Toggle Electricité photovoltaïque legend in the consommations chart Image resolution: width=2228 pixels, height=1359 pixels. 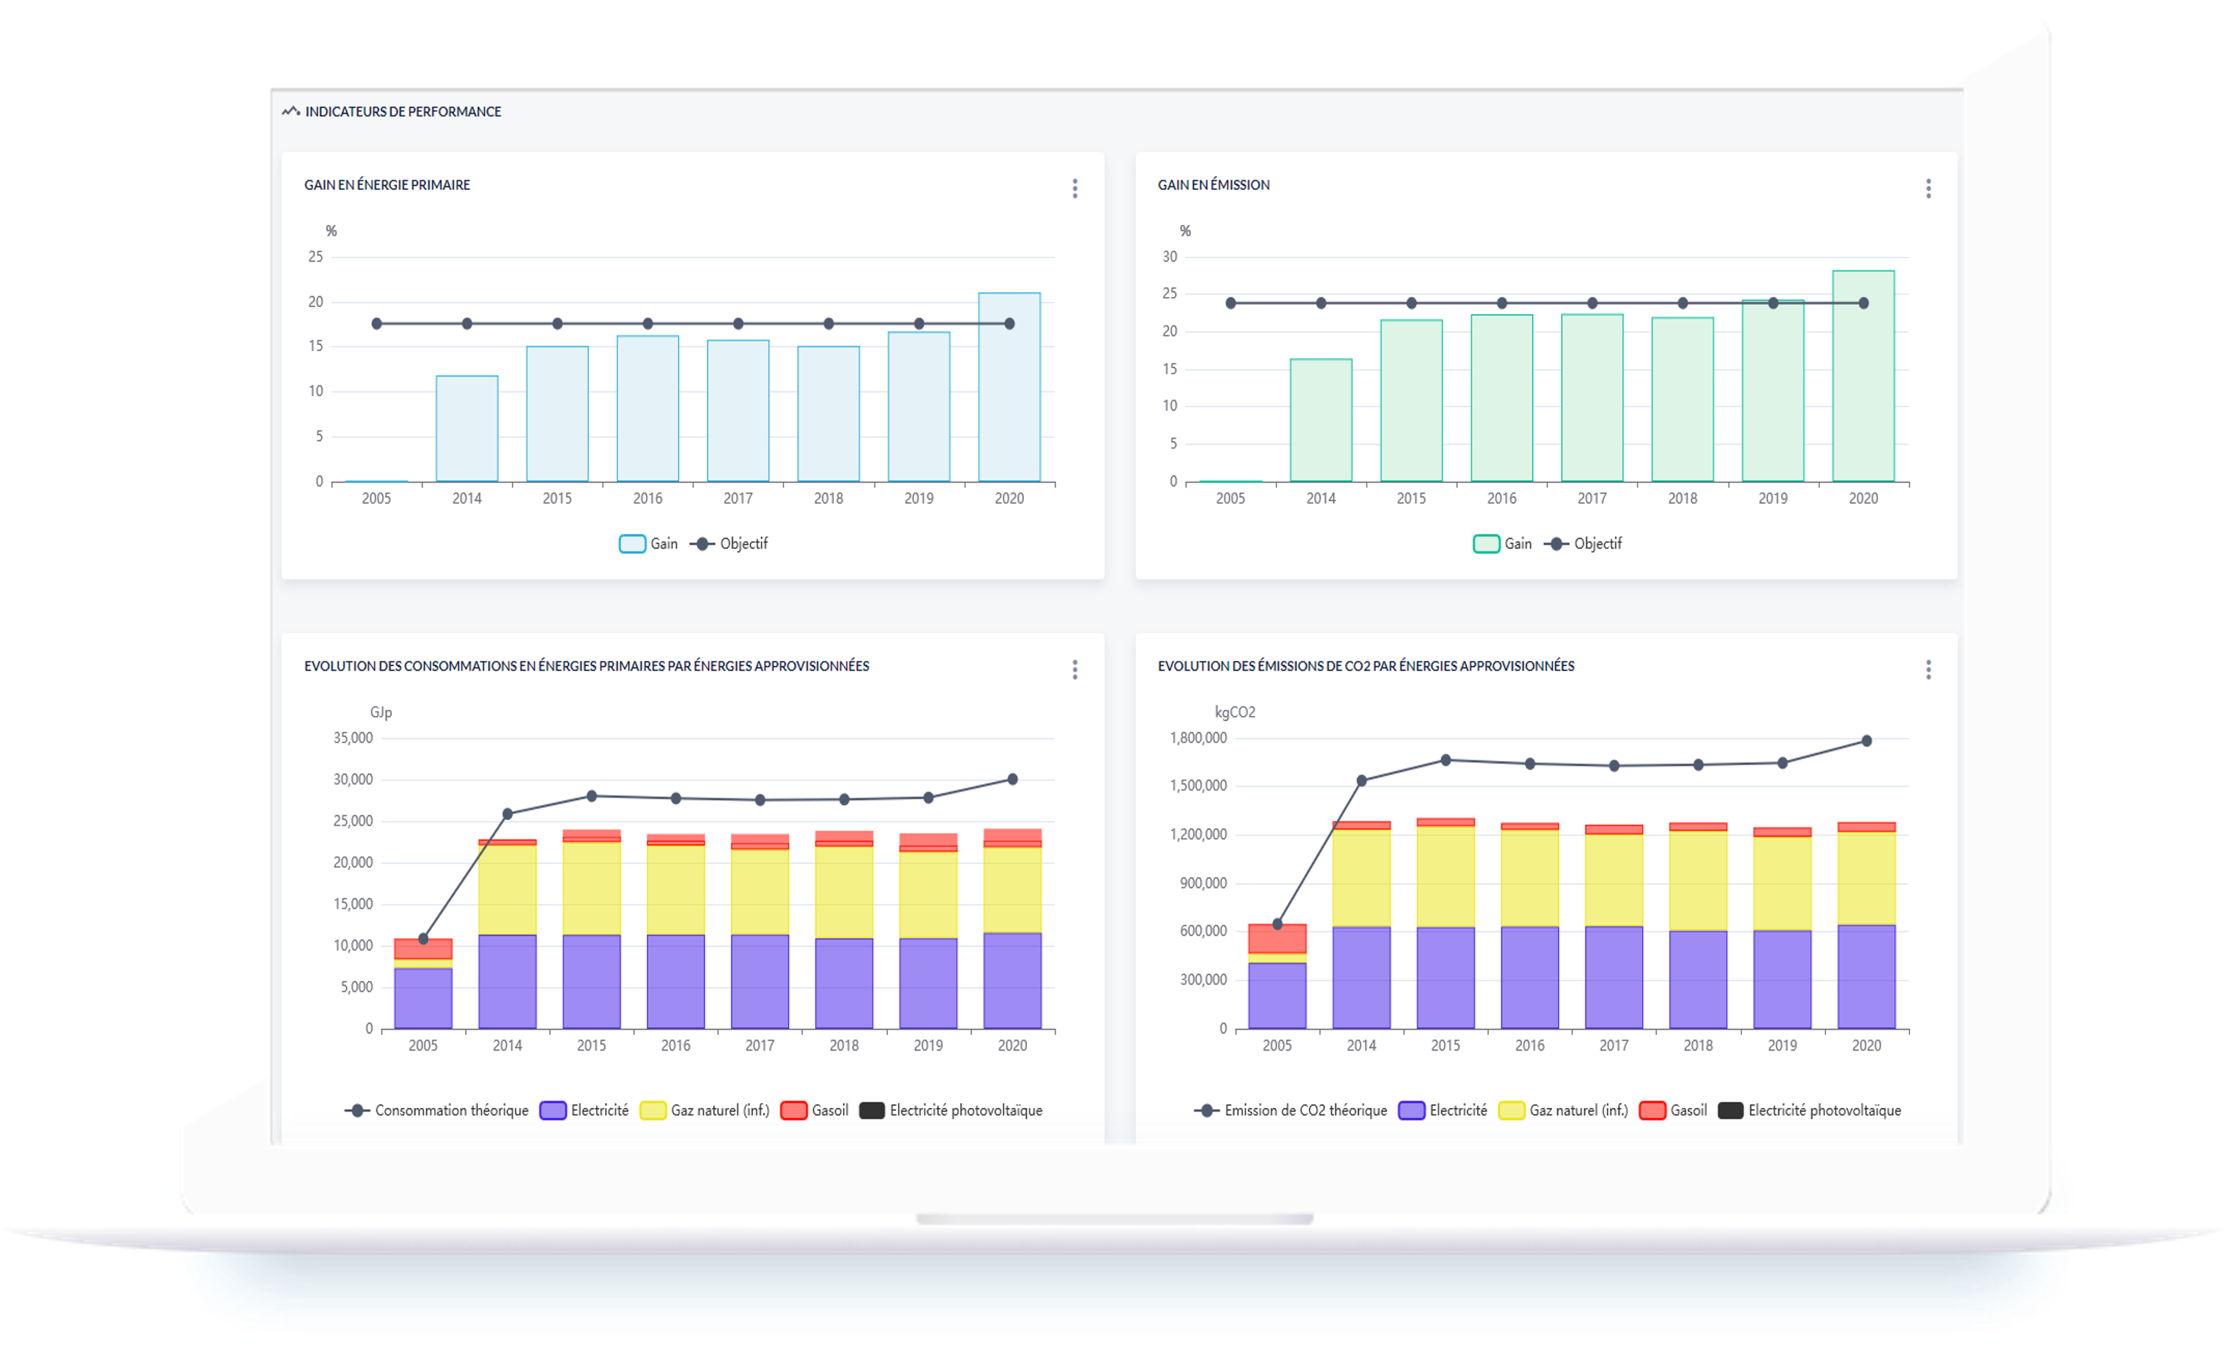(950, 1110)
